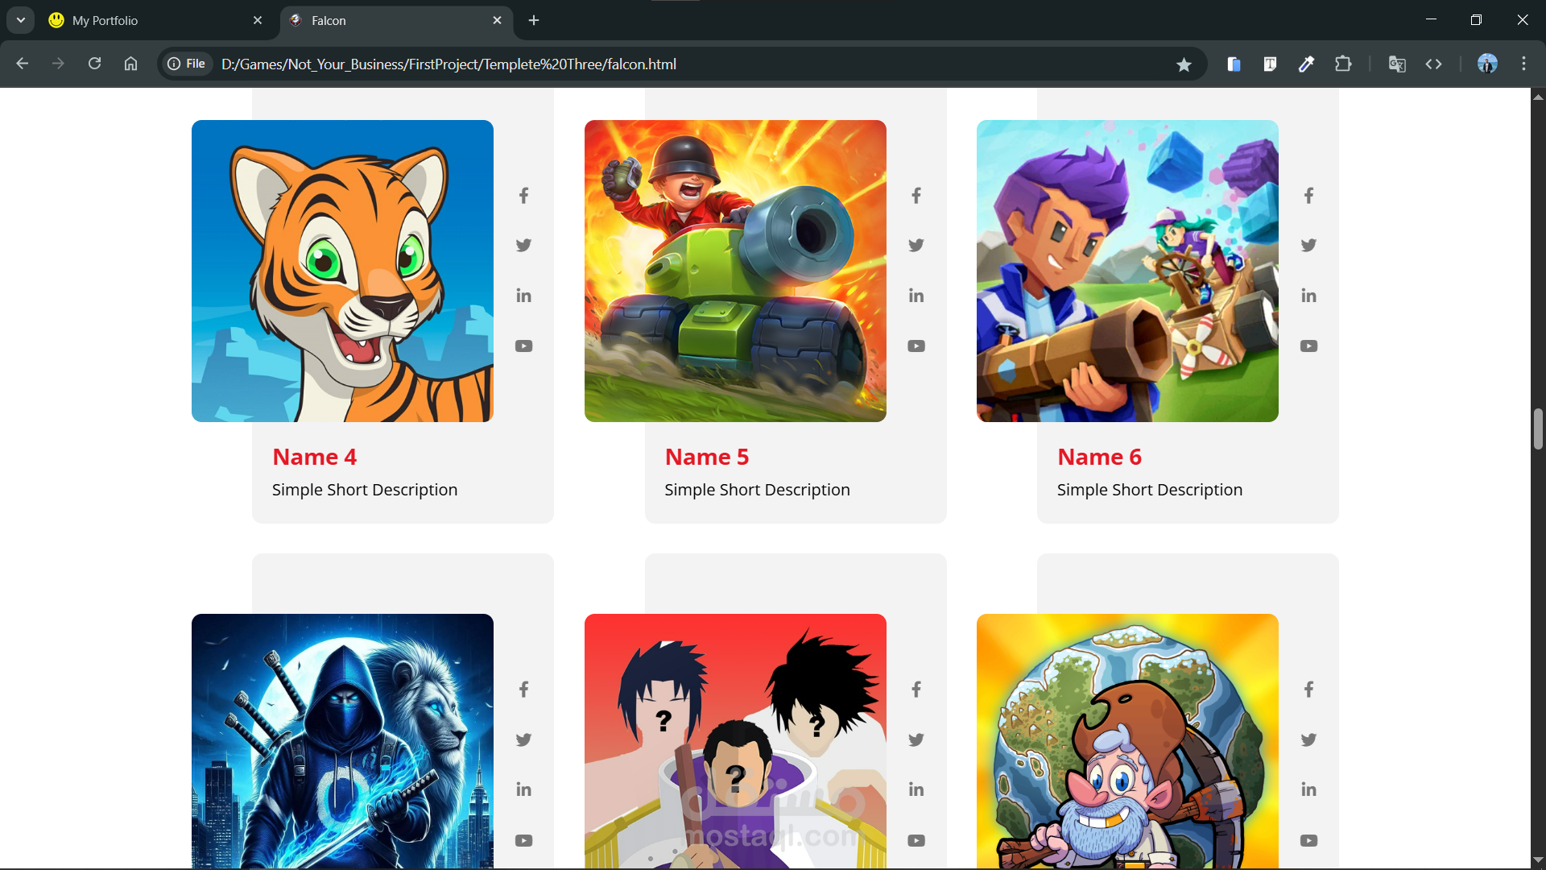Click the code brackets extension icon
Image resolution: width=1546 pixels, height=870 pixels.
pyautogui.click(x=1433, y=64)
